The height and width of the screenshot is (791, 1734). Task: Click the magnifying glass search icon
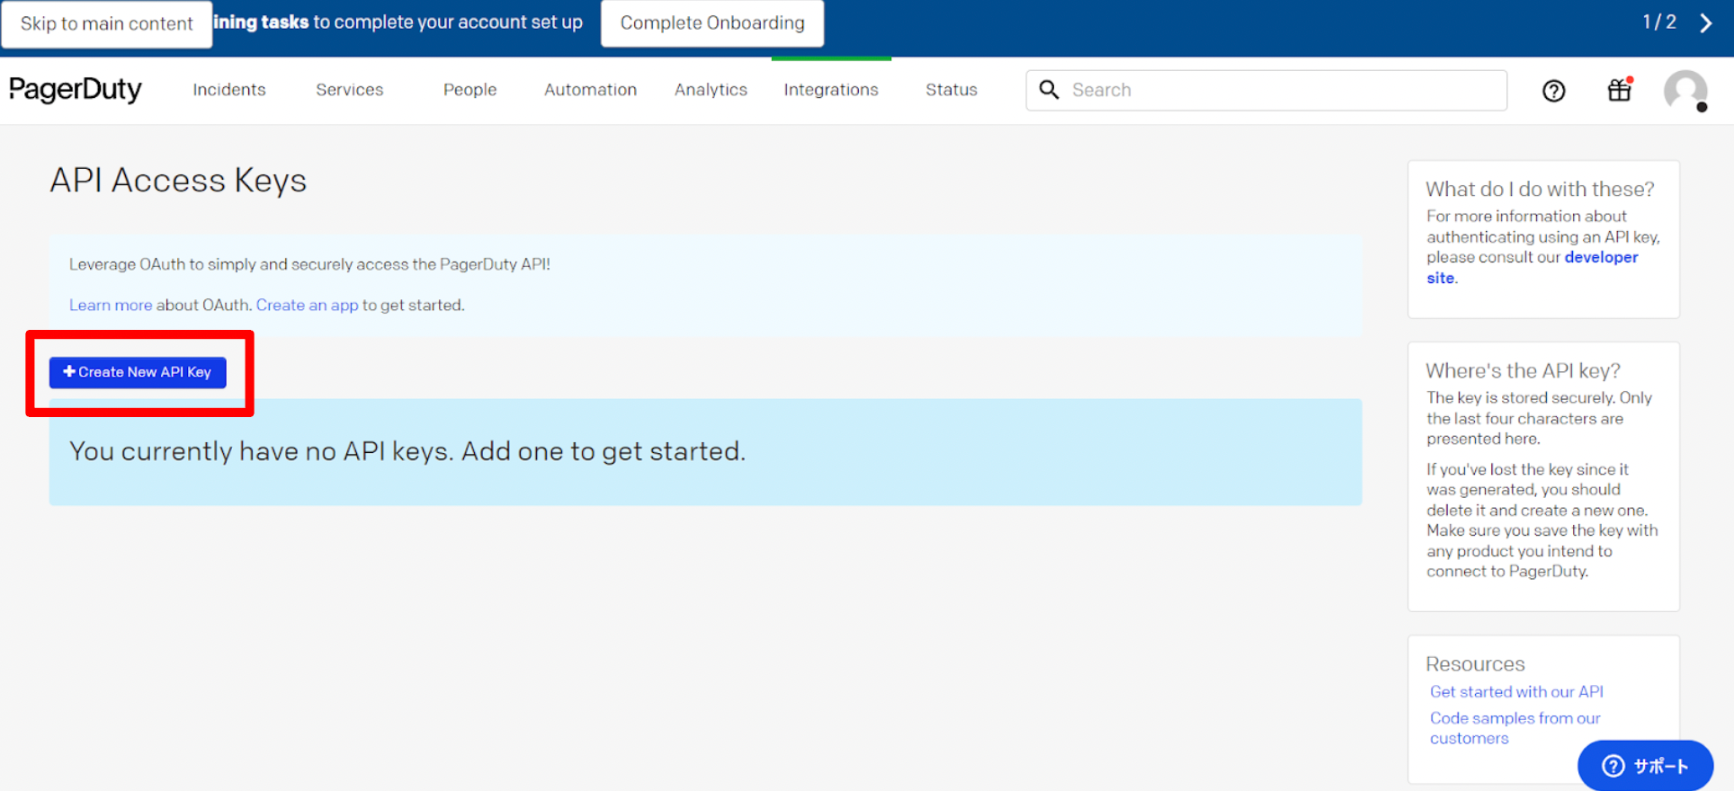pos(1049,90)
